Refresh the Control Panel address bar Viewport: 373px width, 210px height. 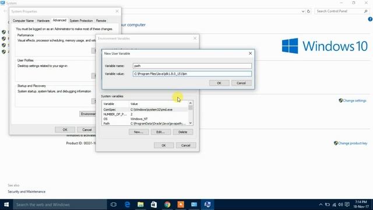tap(308, 11)
